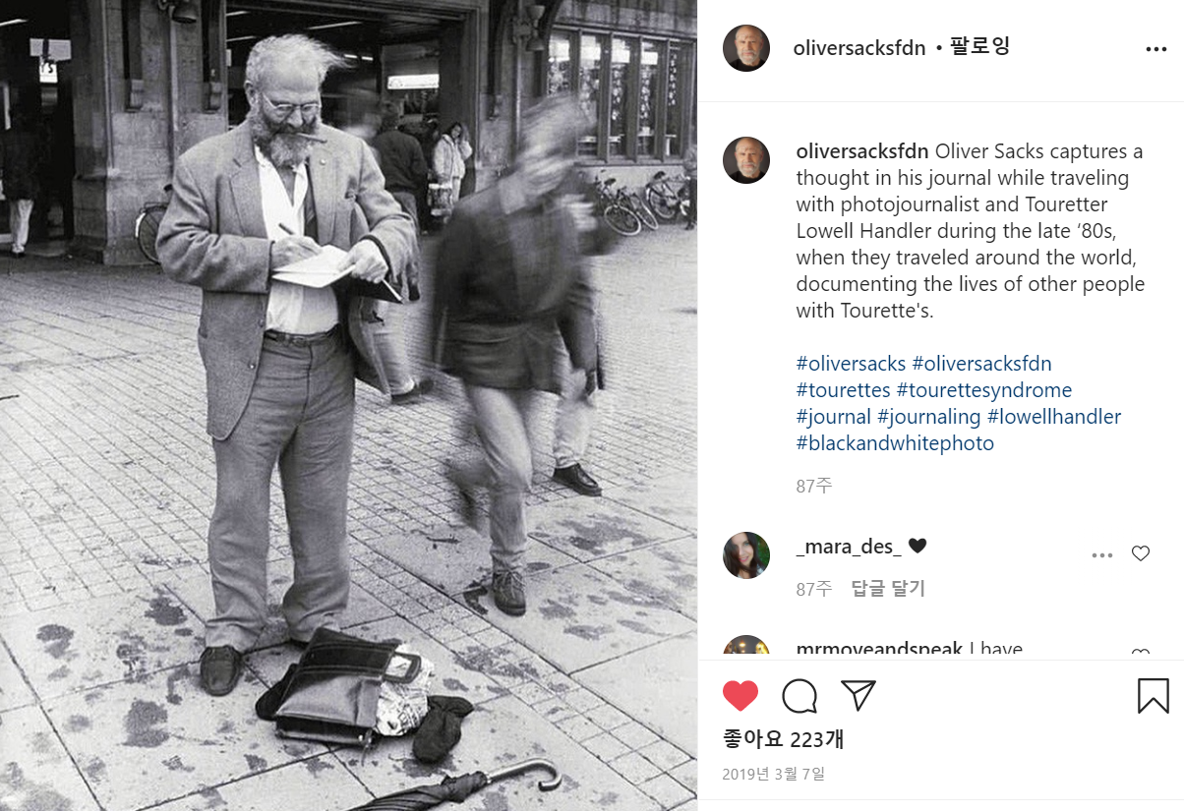
Task: Open the #lowellhandler hashtag
Action: [x=1054, y=417]
